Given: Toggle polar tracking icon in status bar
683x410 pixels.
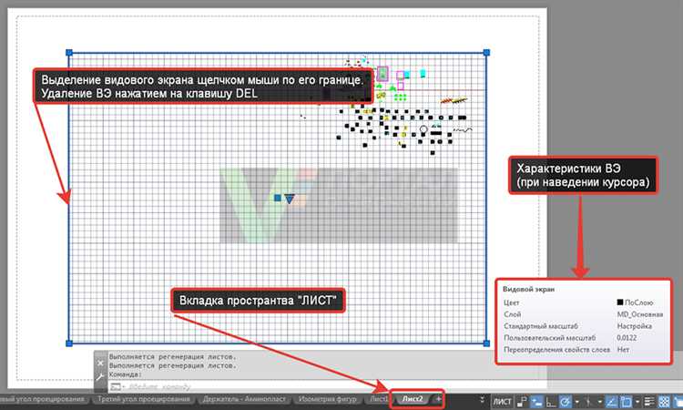Looking at the screenshot, I should point(565,401).
